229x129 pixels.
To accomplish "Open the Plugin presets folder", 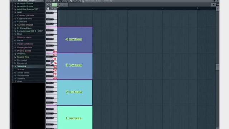I will point(25,48).
